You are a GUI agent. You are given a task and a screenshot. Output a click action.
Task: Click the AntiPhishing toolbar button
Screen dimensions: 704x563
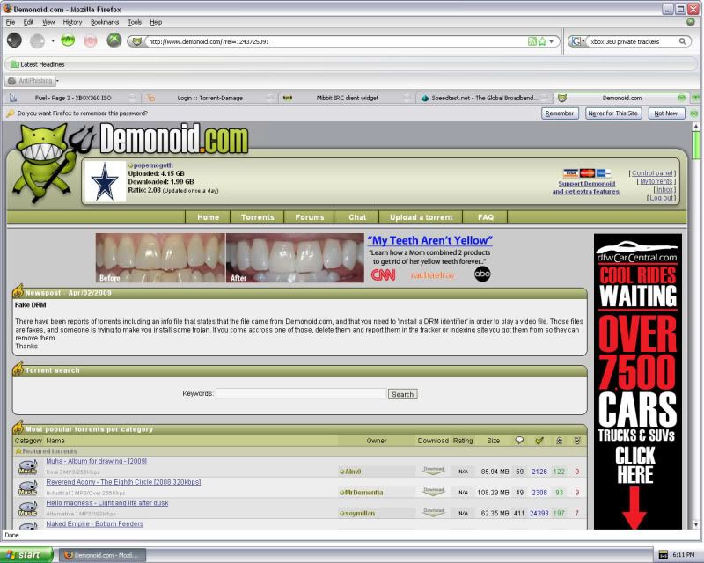31,81
